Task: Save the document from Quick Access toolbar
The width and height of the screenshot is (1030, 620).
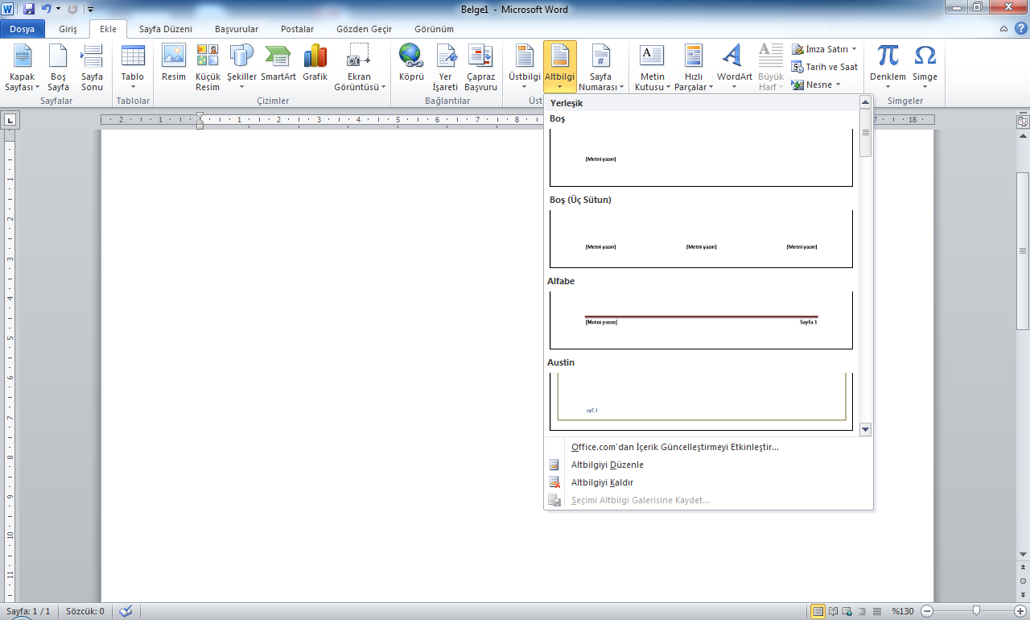Action: (x=29, y=10)
